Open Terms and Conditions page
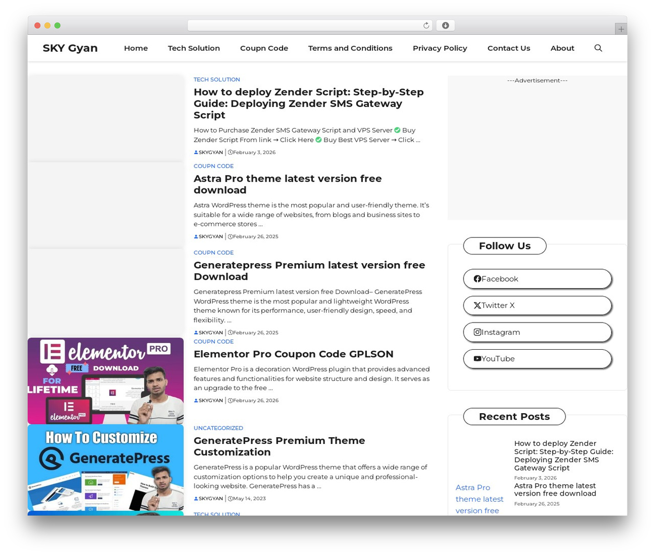Image resolution: width=655 pixels, height=555 pixels. point(350,48)
